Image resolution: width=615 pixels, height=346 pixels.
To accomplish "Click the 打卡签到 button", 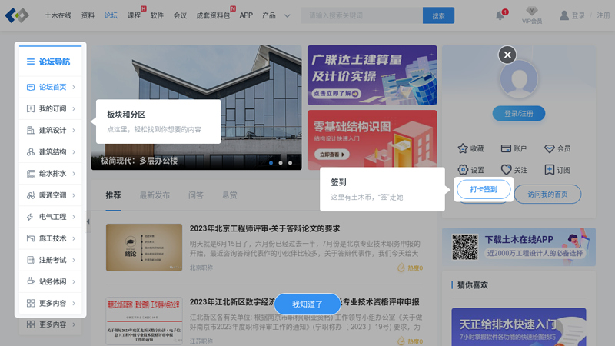I will point(484,189).
